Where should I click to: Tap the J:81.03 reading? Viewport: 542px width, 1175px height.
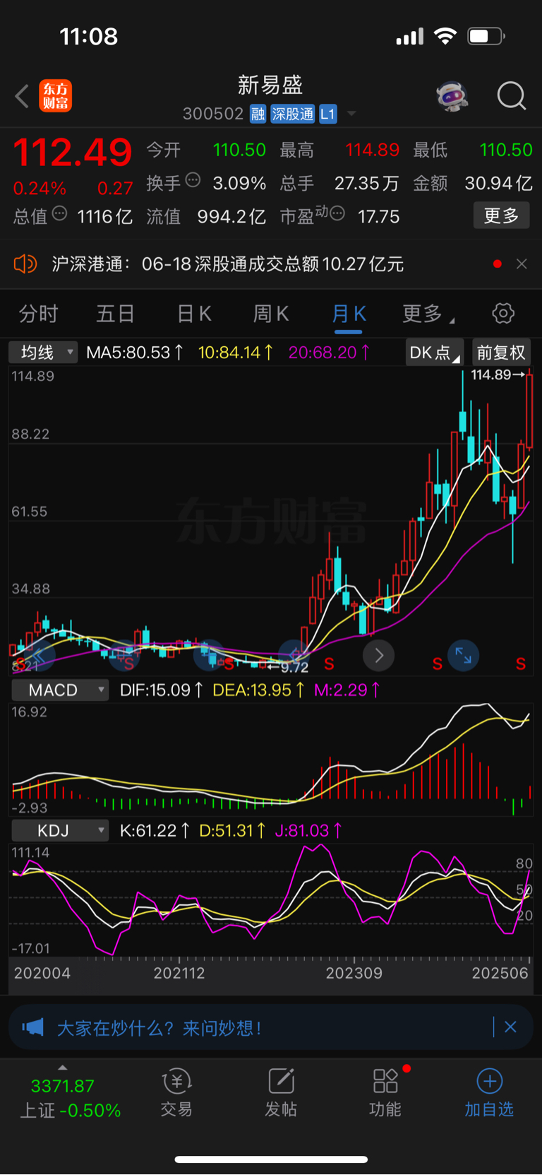[x=308, y=830]
